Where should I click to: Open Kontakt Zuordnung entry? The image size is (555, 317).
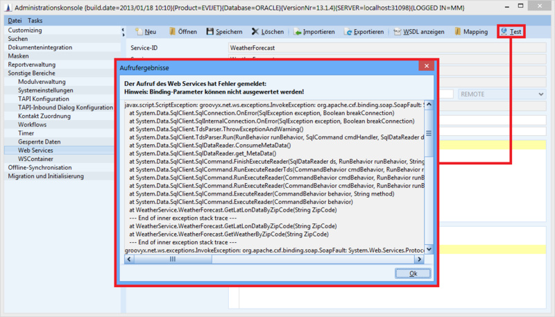(x=44, y=116)
